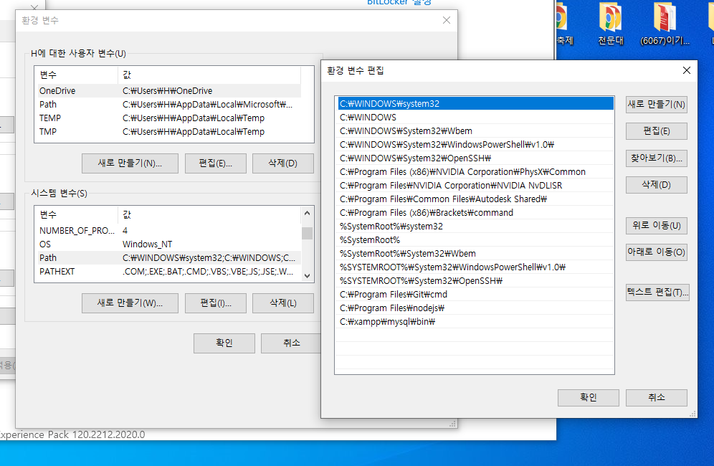Close the 환경 변수 window
This screenshot has width=714, height=466.
pyautogui.click(x=446, y=20)
